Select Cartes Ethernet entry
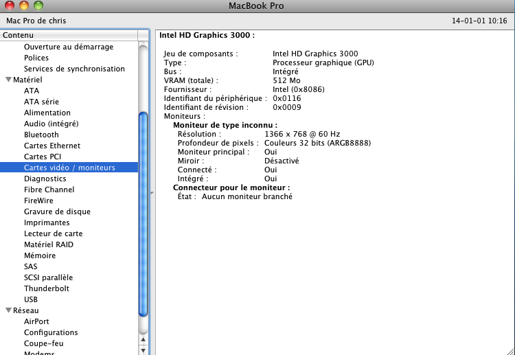This screenshot has height=355, width=515. 52,146
